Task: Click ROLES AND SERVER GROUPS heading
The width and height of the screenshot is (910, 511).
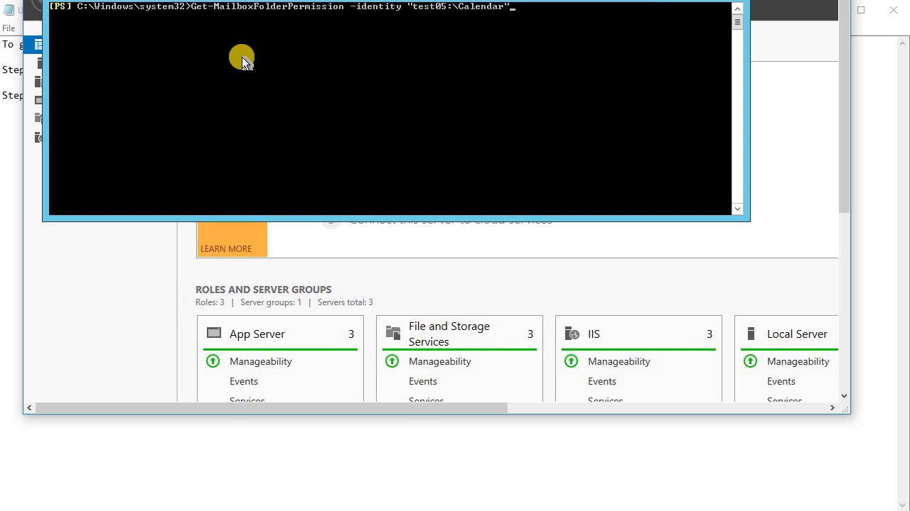Action: 263,290
